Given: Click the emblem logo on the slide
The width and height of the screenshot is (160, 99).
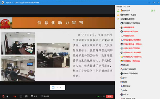Looking at the screenshot, I should pos(6,23).
